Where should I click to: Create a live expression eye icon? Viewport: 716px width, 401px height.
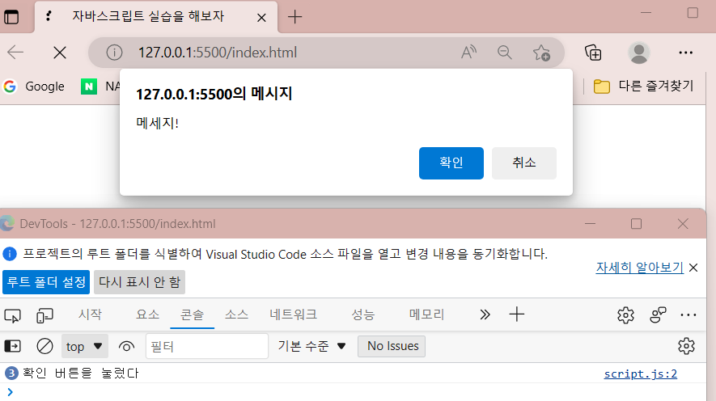click(x=126, y=347)
